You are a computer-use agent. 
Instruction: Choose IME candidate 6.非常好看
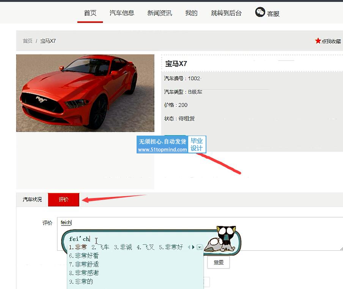click(x=84, y=256)
